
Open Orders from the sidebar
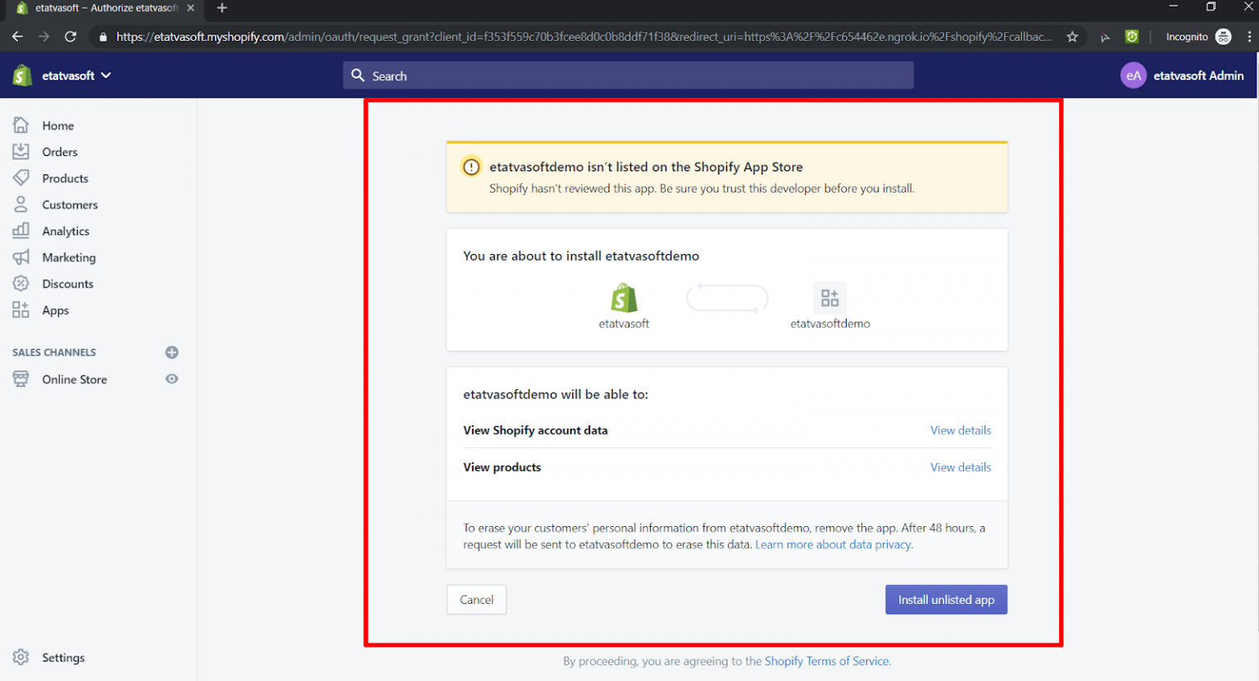point(22,152)
